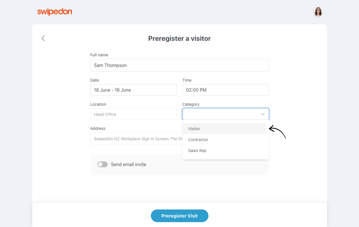Click the highlighted Visitor option row

click(225, 129)
